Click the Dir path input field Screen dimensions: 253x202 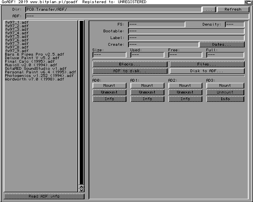tap(113, 9)
